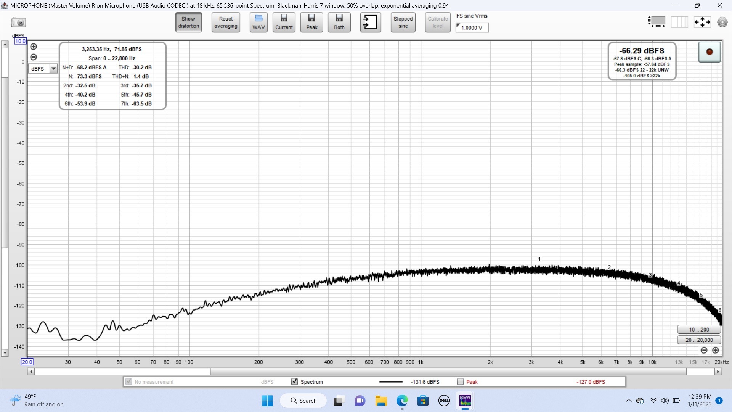Save Current spectrum button

[284, 23]
